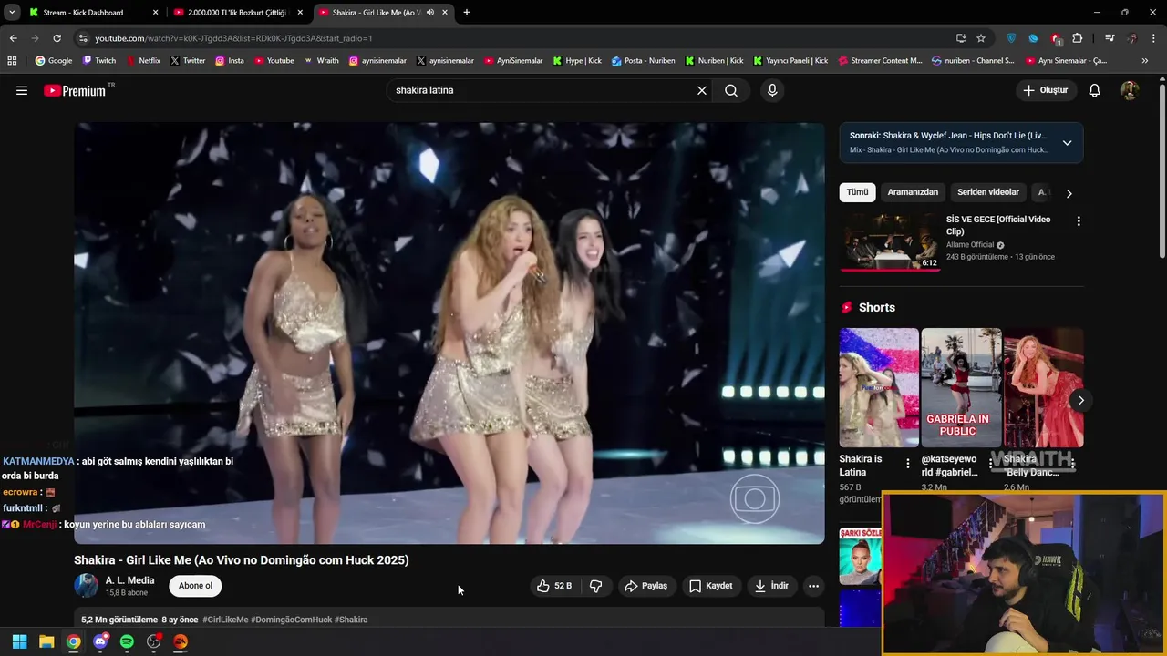Image resolution: width=1167 pixels, height=656 pixels.
Task: Select the Aramanızdan filter chip
Action: 913,192
